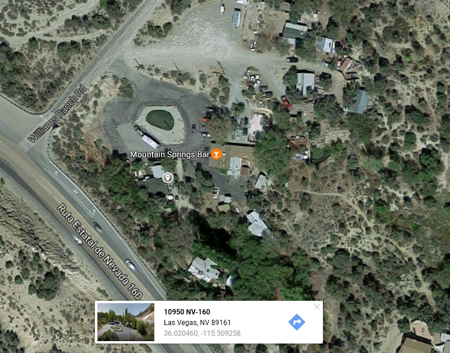This screenshot has height=353, width=450.
Task: Select the Las Vegas, NV 89161 text
Action: pos(197,323)
